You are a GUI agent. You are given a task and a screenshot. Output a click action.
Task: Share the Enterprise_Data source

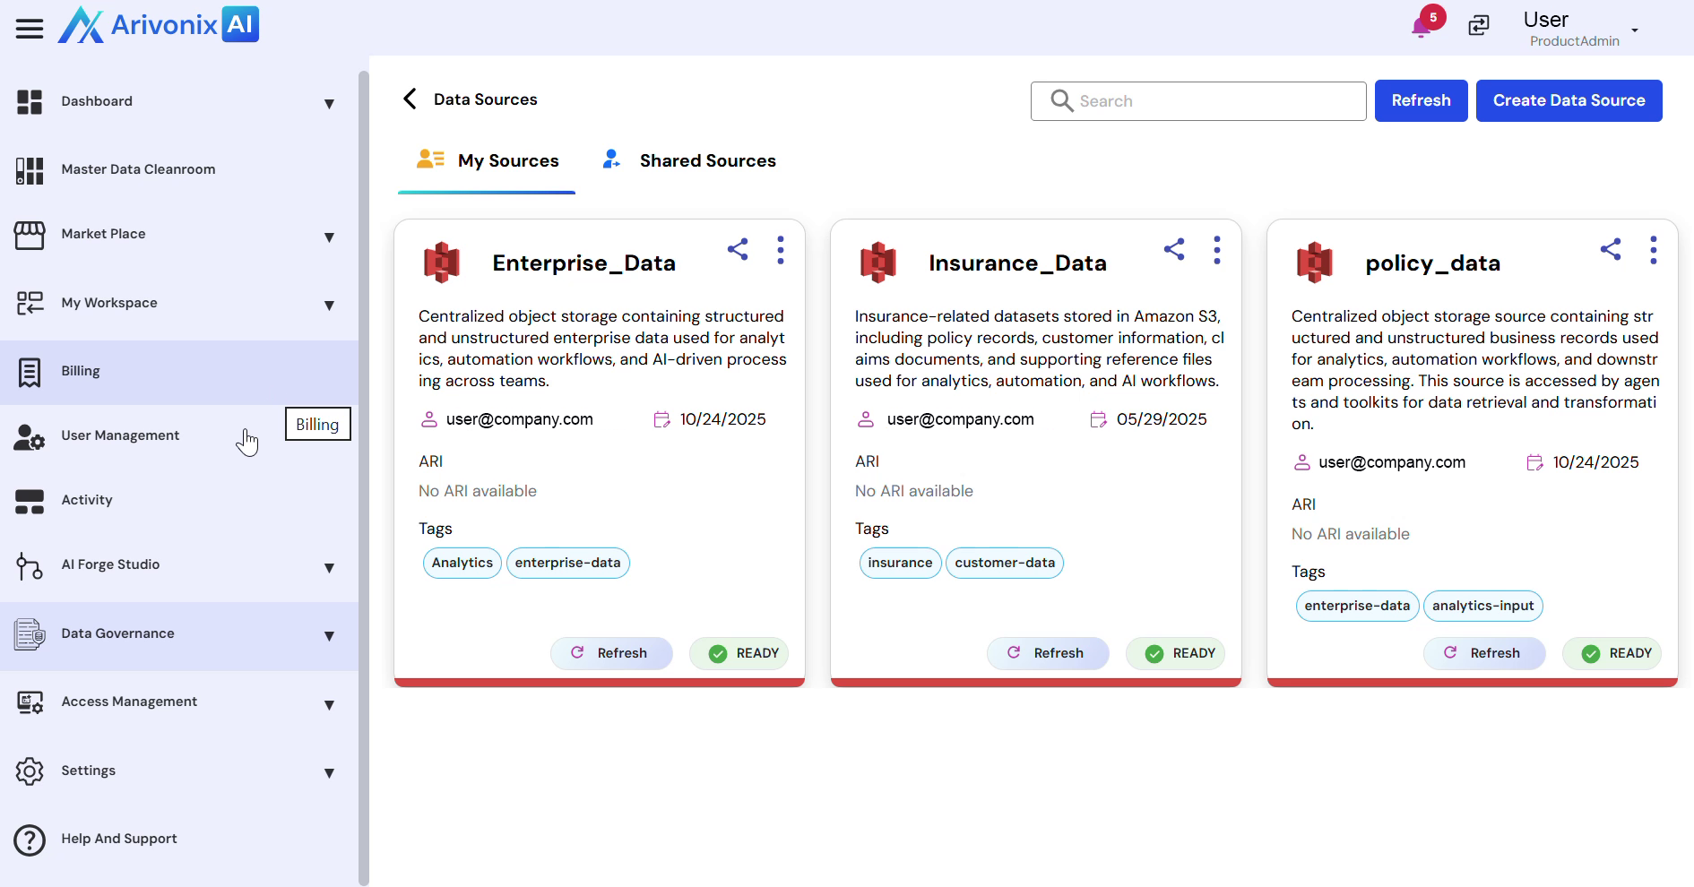coord(738,249)
